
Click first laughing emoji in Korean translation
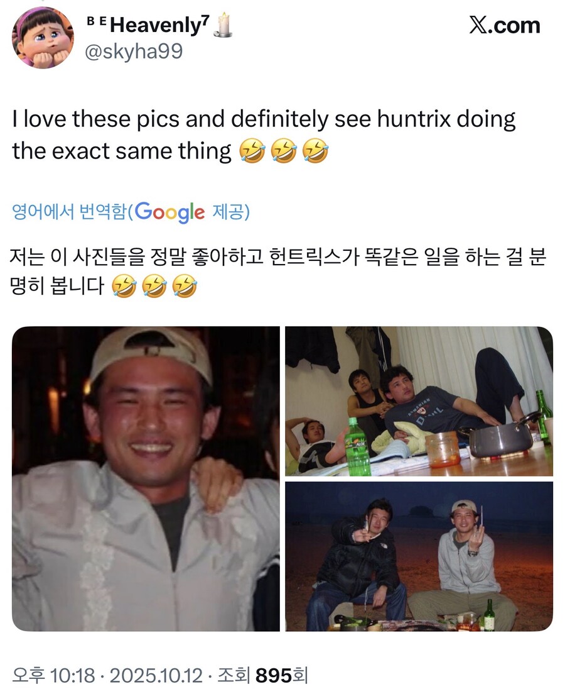124,287
